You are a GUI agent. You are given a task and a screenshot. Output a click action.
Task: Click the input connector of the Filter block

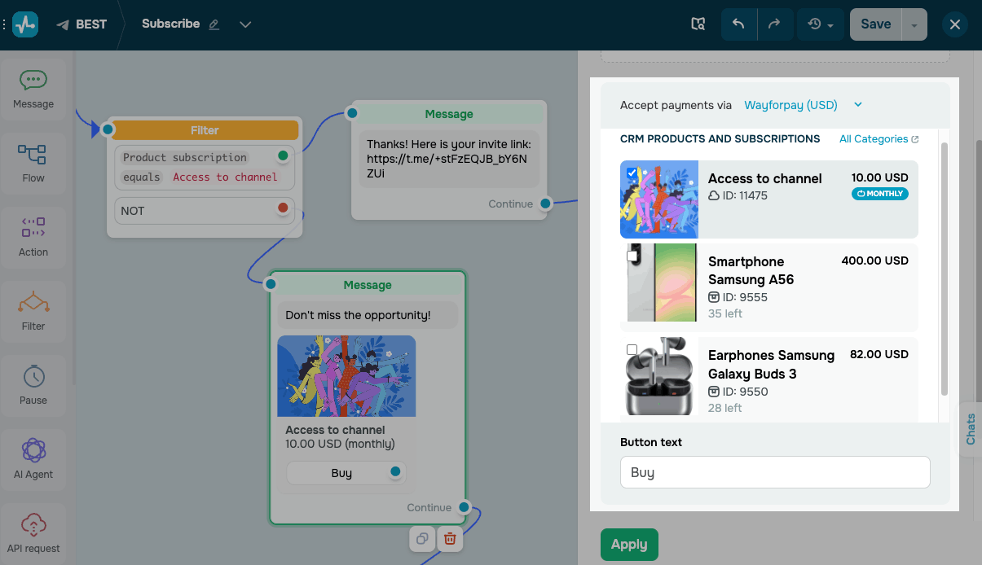[108, 129]
